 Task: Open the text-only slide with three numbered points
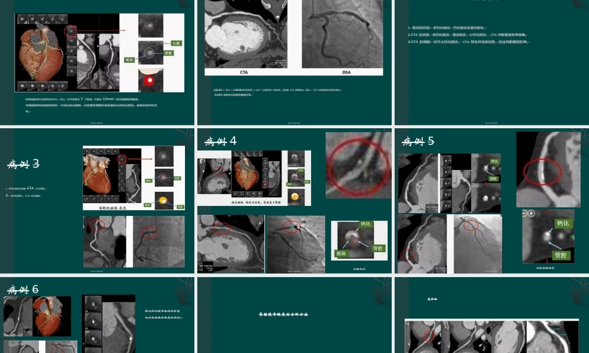(491, 62)
